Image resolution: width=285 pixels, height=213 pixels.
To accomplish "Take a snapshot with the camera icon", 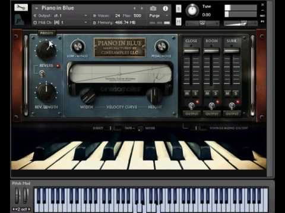I will click(153, 8).
